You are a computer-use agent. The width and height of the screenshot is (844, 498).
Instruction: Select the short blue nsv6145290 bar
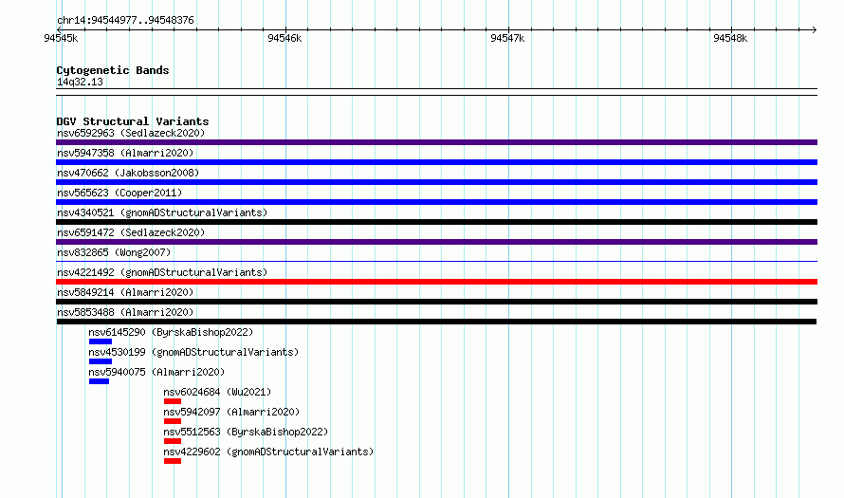coord(101,341)
